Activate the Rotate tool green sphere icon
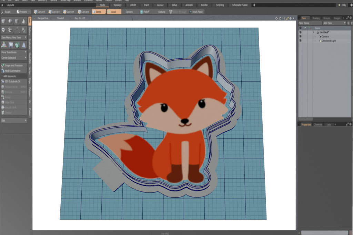This screenshot has width=353, height=235. pos(17,45)
